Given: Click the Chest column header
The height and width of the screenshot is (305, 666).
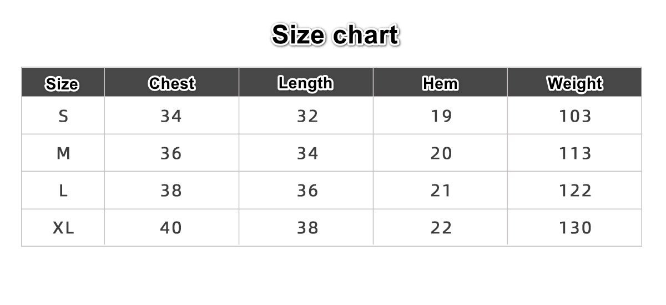Looking at the screenshot, I should click(x=171, y=84).
